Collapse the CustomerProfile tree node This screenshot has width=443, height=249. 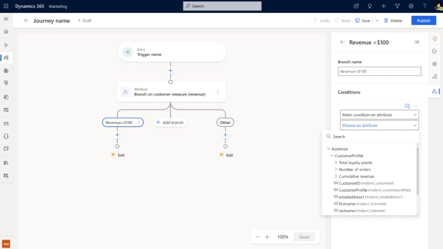click(x=332, y=156)
